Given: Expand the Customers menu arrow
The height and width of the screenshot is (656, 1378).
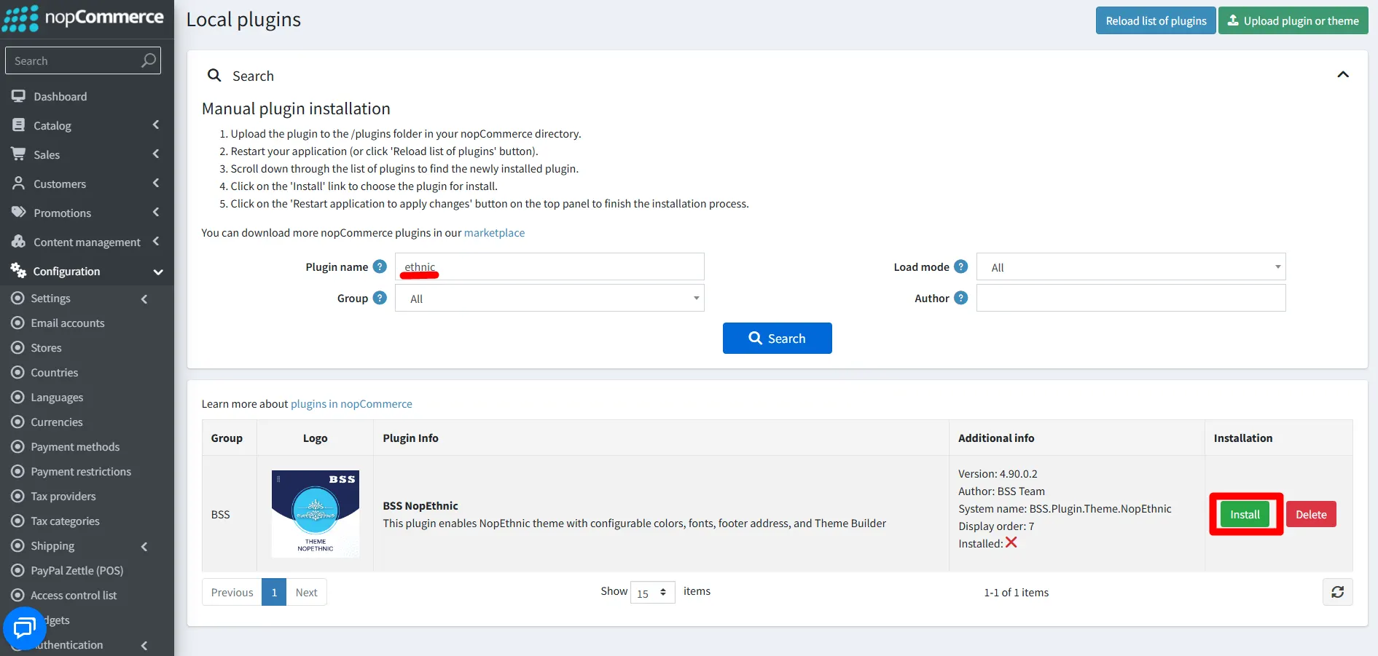Looking at the screenshot, I should point(156,183).
